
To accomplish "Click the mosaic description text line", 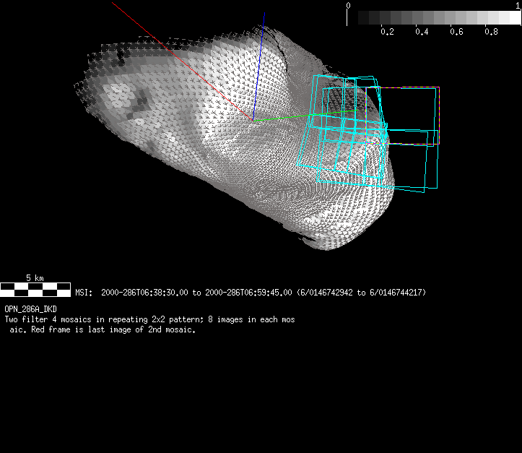I will pos(149,319).
